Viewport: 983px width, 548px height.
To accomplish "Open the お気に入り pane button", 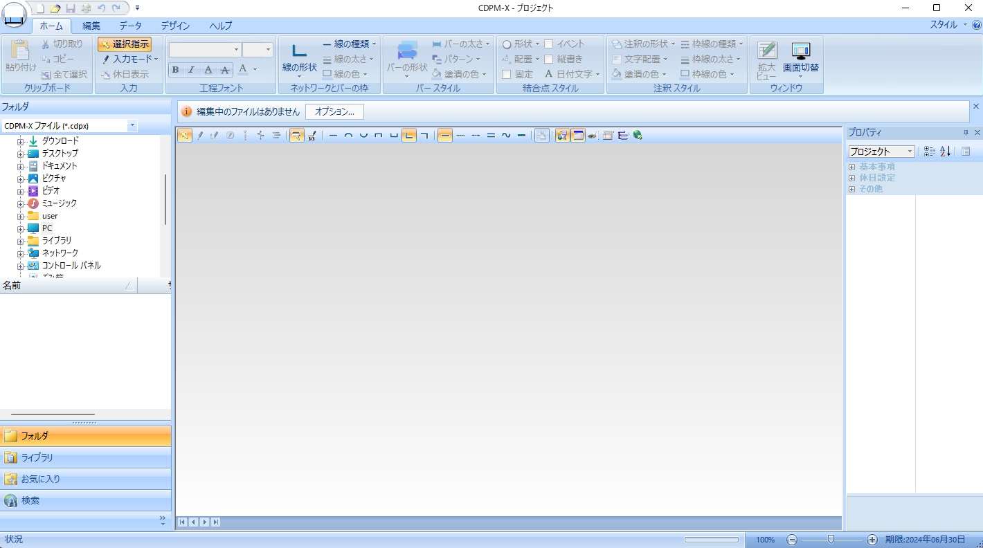I will click(86, 479).
